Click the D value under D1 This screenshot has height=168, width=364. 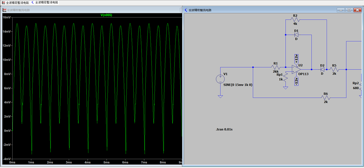[296, 39]
